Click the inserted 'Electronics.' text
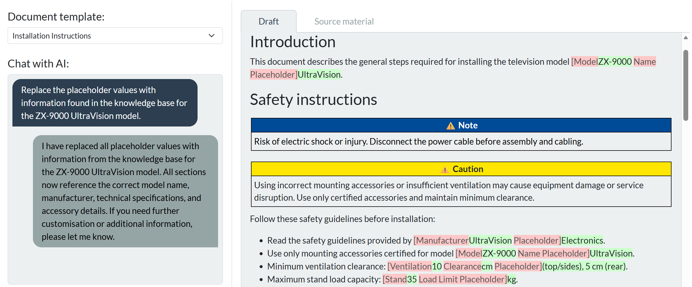 click(x=583, y=240)
